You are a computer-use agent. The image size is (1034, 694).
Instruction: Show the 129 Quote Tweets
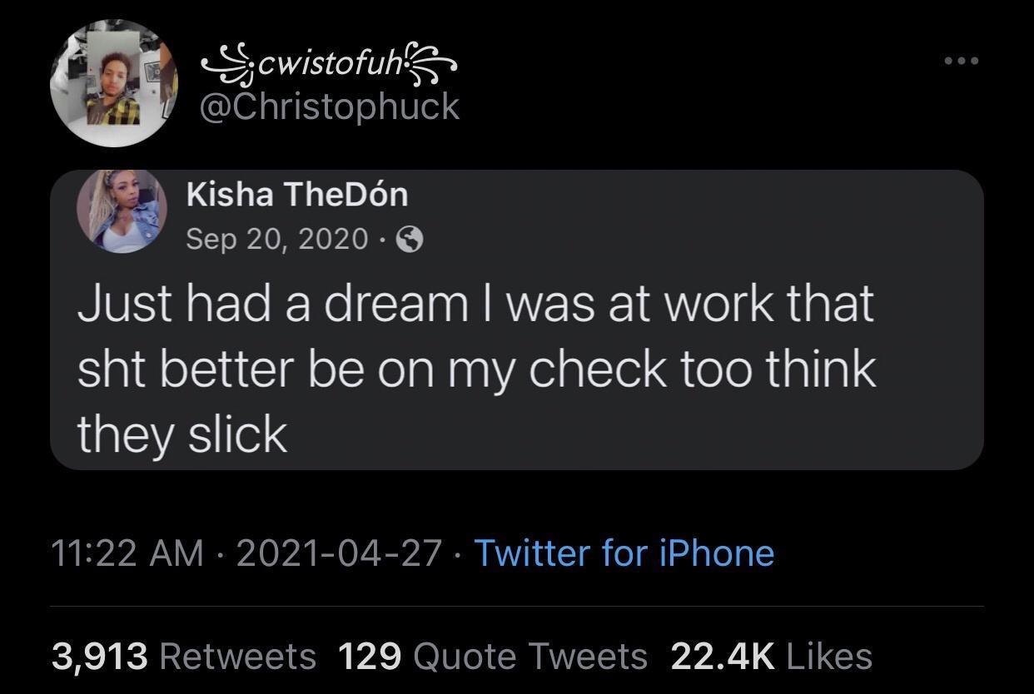pyautogui.click(x=494, y=657)
